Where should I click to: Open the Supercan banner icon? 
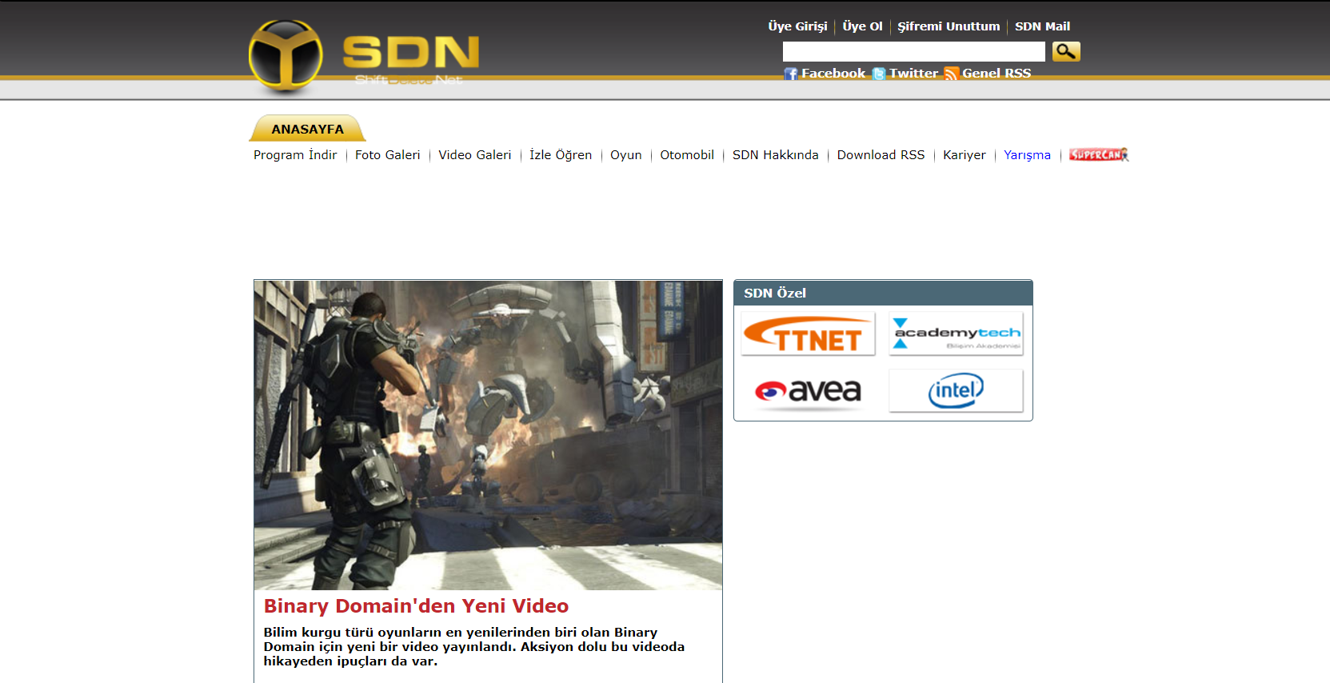point(1099,154)
